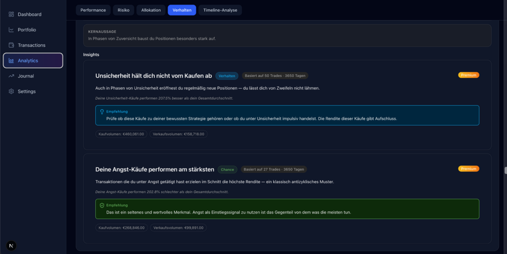Click heading 'Unsicherheit hält dich nicht vom Kaufen ab'

pos(154,76)
